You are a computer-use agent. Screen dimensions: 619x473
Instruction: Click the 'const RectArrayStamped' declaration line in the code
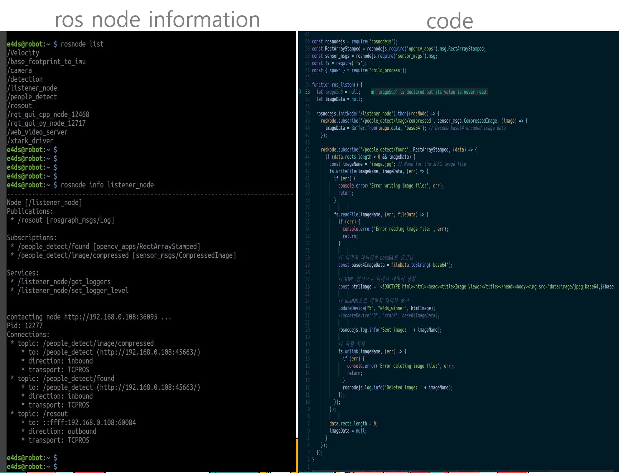click(399, 49)
